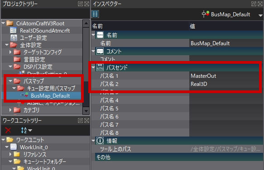The width and height of the screenshot is (264, 170).
Task: Collapse the キューシートフォルダー node
Action: tap(10, 161)
